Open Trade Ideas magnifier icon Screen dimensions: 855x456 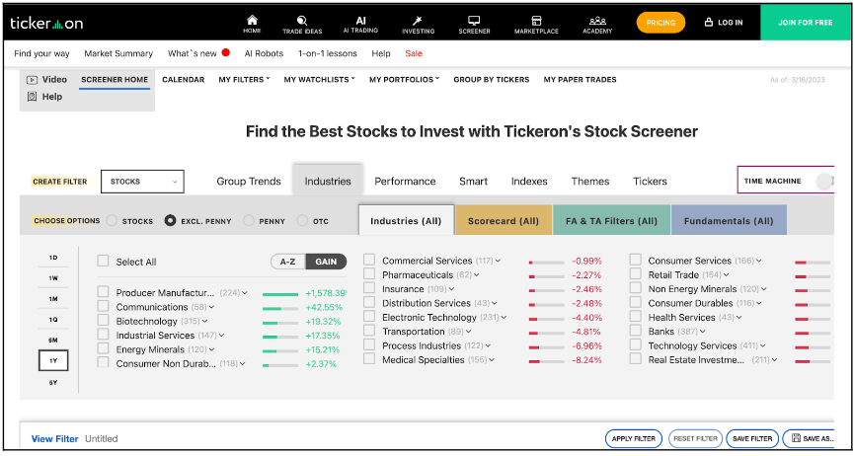[x=302, y=21]
